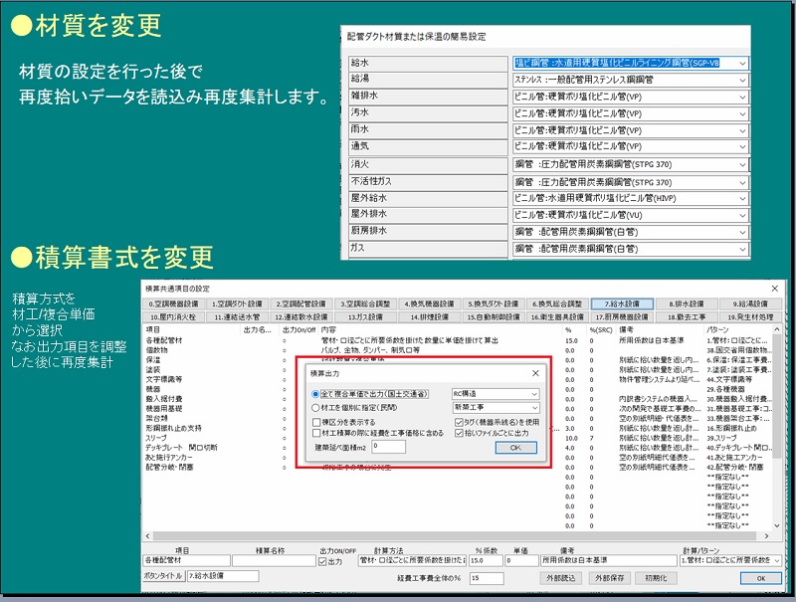
Task: Select the 14.排煙設備 tab
Action: click(429, 316)
